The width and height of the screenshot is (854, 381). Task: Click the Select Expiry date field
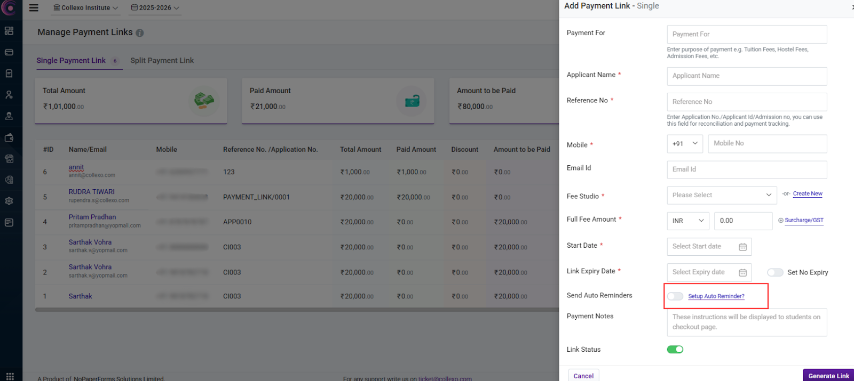click(x=709, y=272)
